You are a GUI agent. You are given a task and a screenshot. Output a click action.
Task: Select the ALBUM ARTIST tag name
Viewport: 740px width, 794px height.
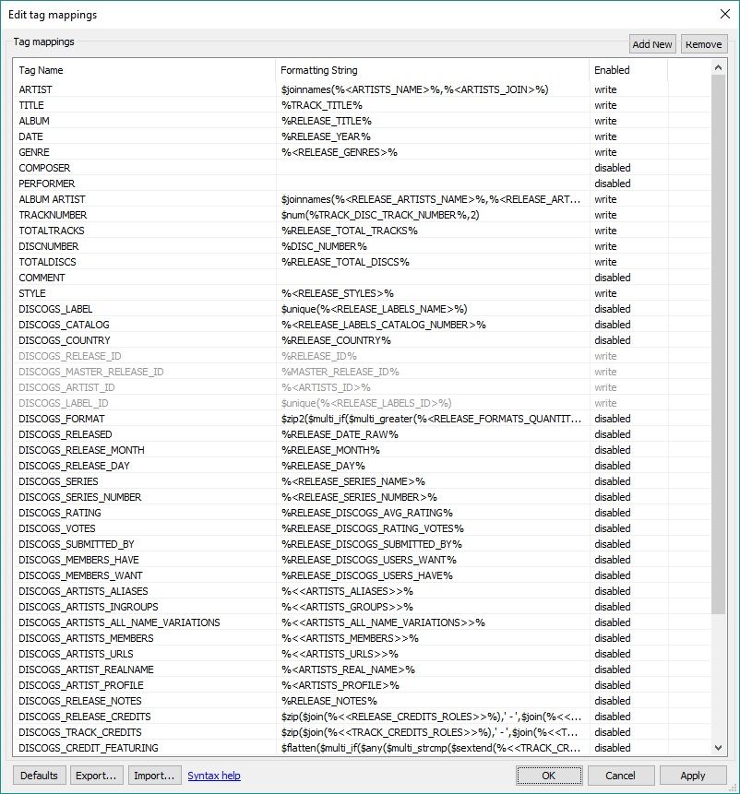(x=53, y=199)
